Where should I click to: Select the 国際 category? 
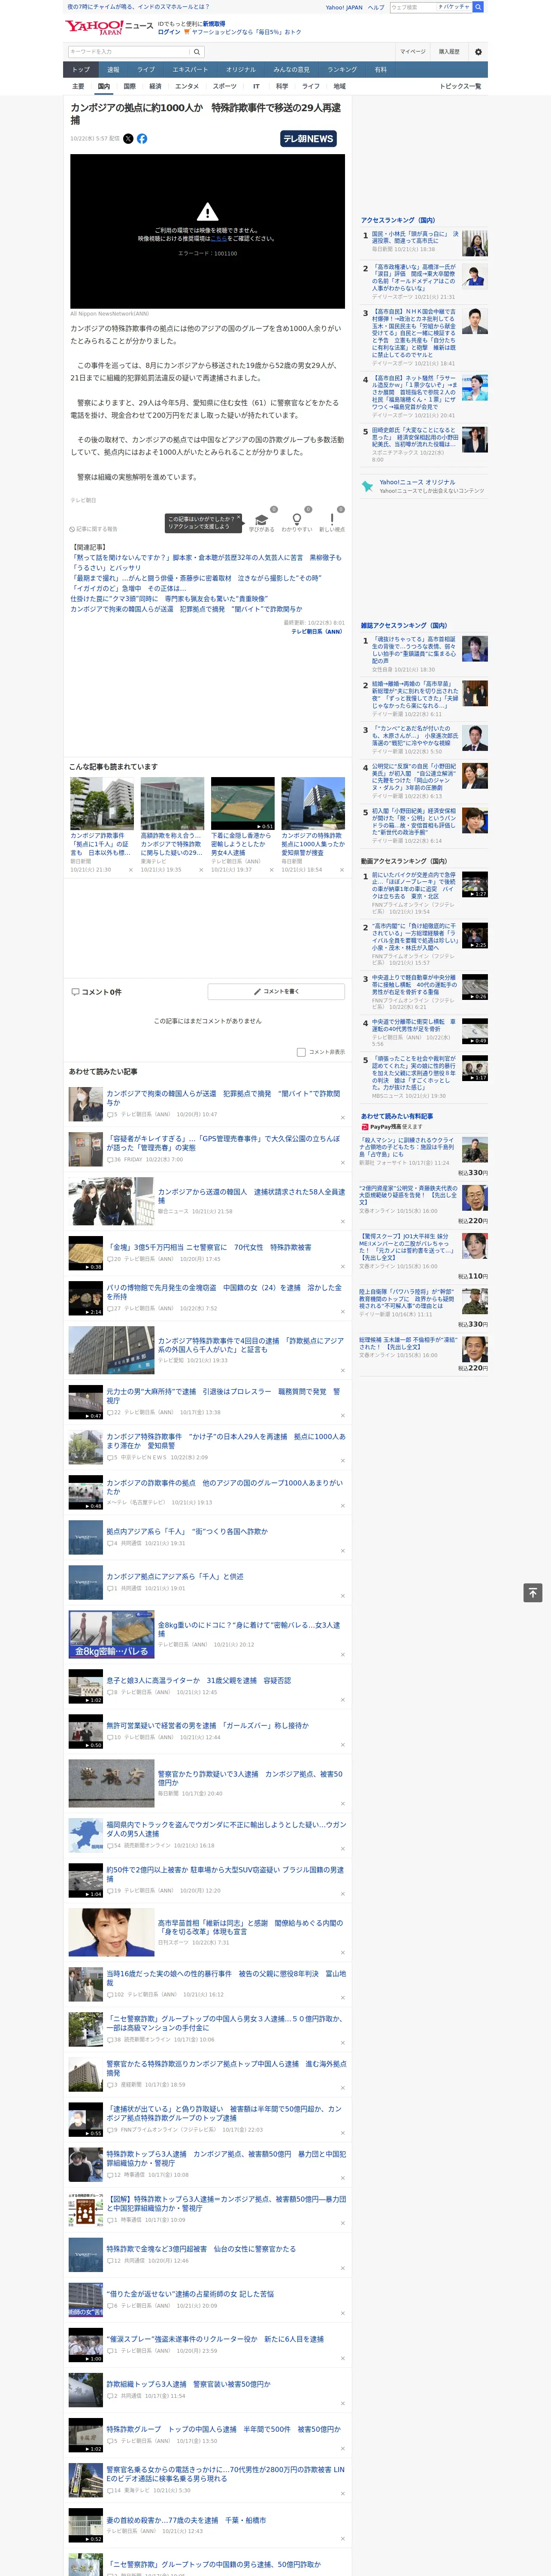tap(129, 86)
